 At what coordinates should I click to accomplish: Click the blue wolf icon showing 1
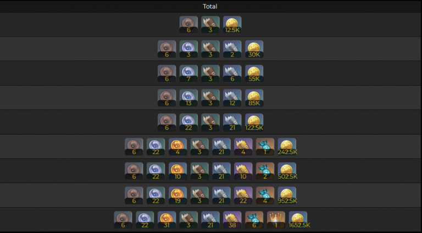click(265, 147)
